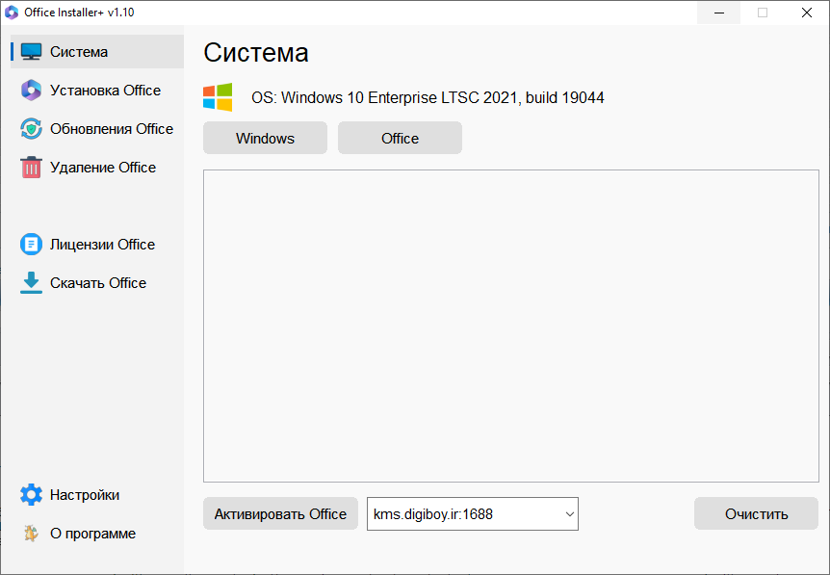Click the Очистить button
The width and height of the screenshot is (830, 575).
pyautogui.click(x=756, y=514)
